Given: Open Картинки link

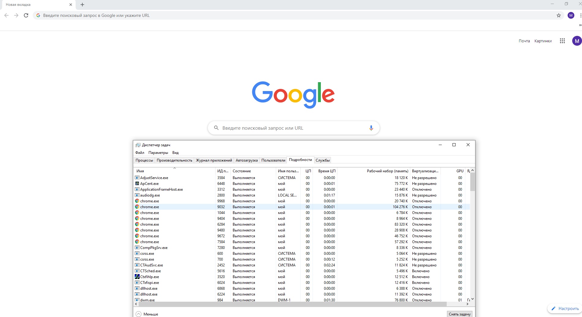Looking at the screenshot, I should click(543, 41).
